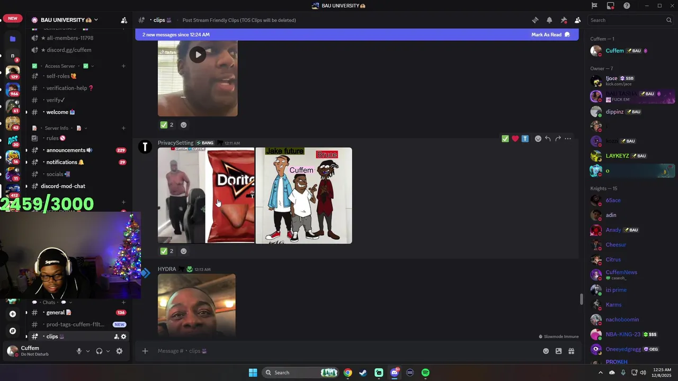678x381 pixels.
Task: Add reaction under PrivacySetting's post
Action: coord(184,251)
